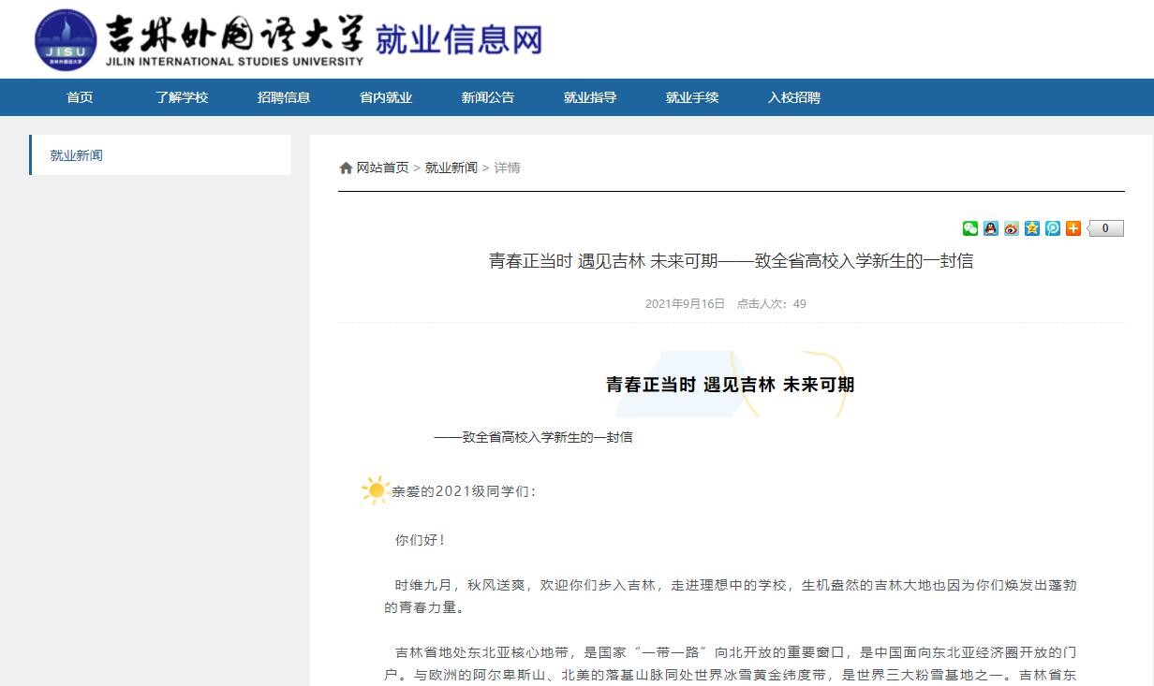The height and width of the screenshot is (686, 1154).
Task: Share to Sina Weibo icon
Action: (1012, 228)
